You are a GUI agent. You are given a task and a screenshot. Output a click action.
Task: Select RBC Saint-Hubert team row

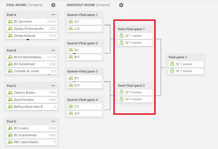click(x=32, y=142)
